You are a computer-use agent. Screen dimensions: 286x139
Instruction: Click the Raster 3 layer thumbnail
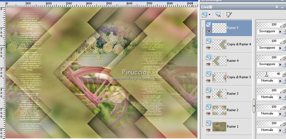pyautogui.click(x=219, y=94)
